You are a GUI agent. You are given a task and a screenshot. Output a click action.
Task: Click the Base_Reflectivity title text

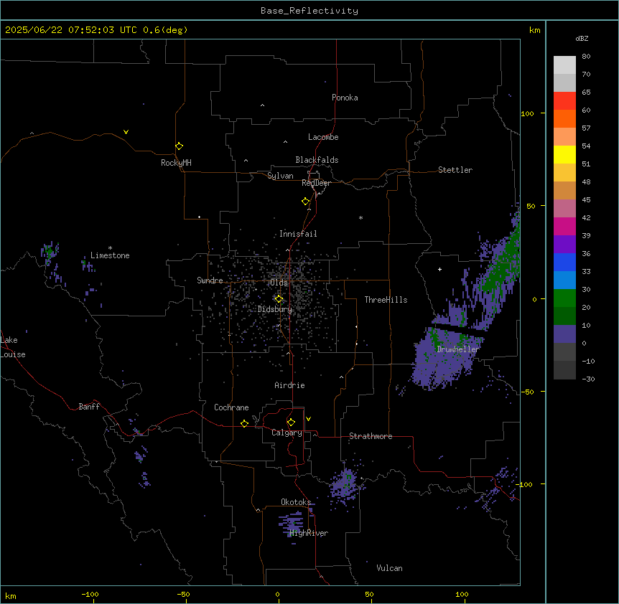pyautogui.click(x=309, y=11)
